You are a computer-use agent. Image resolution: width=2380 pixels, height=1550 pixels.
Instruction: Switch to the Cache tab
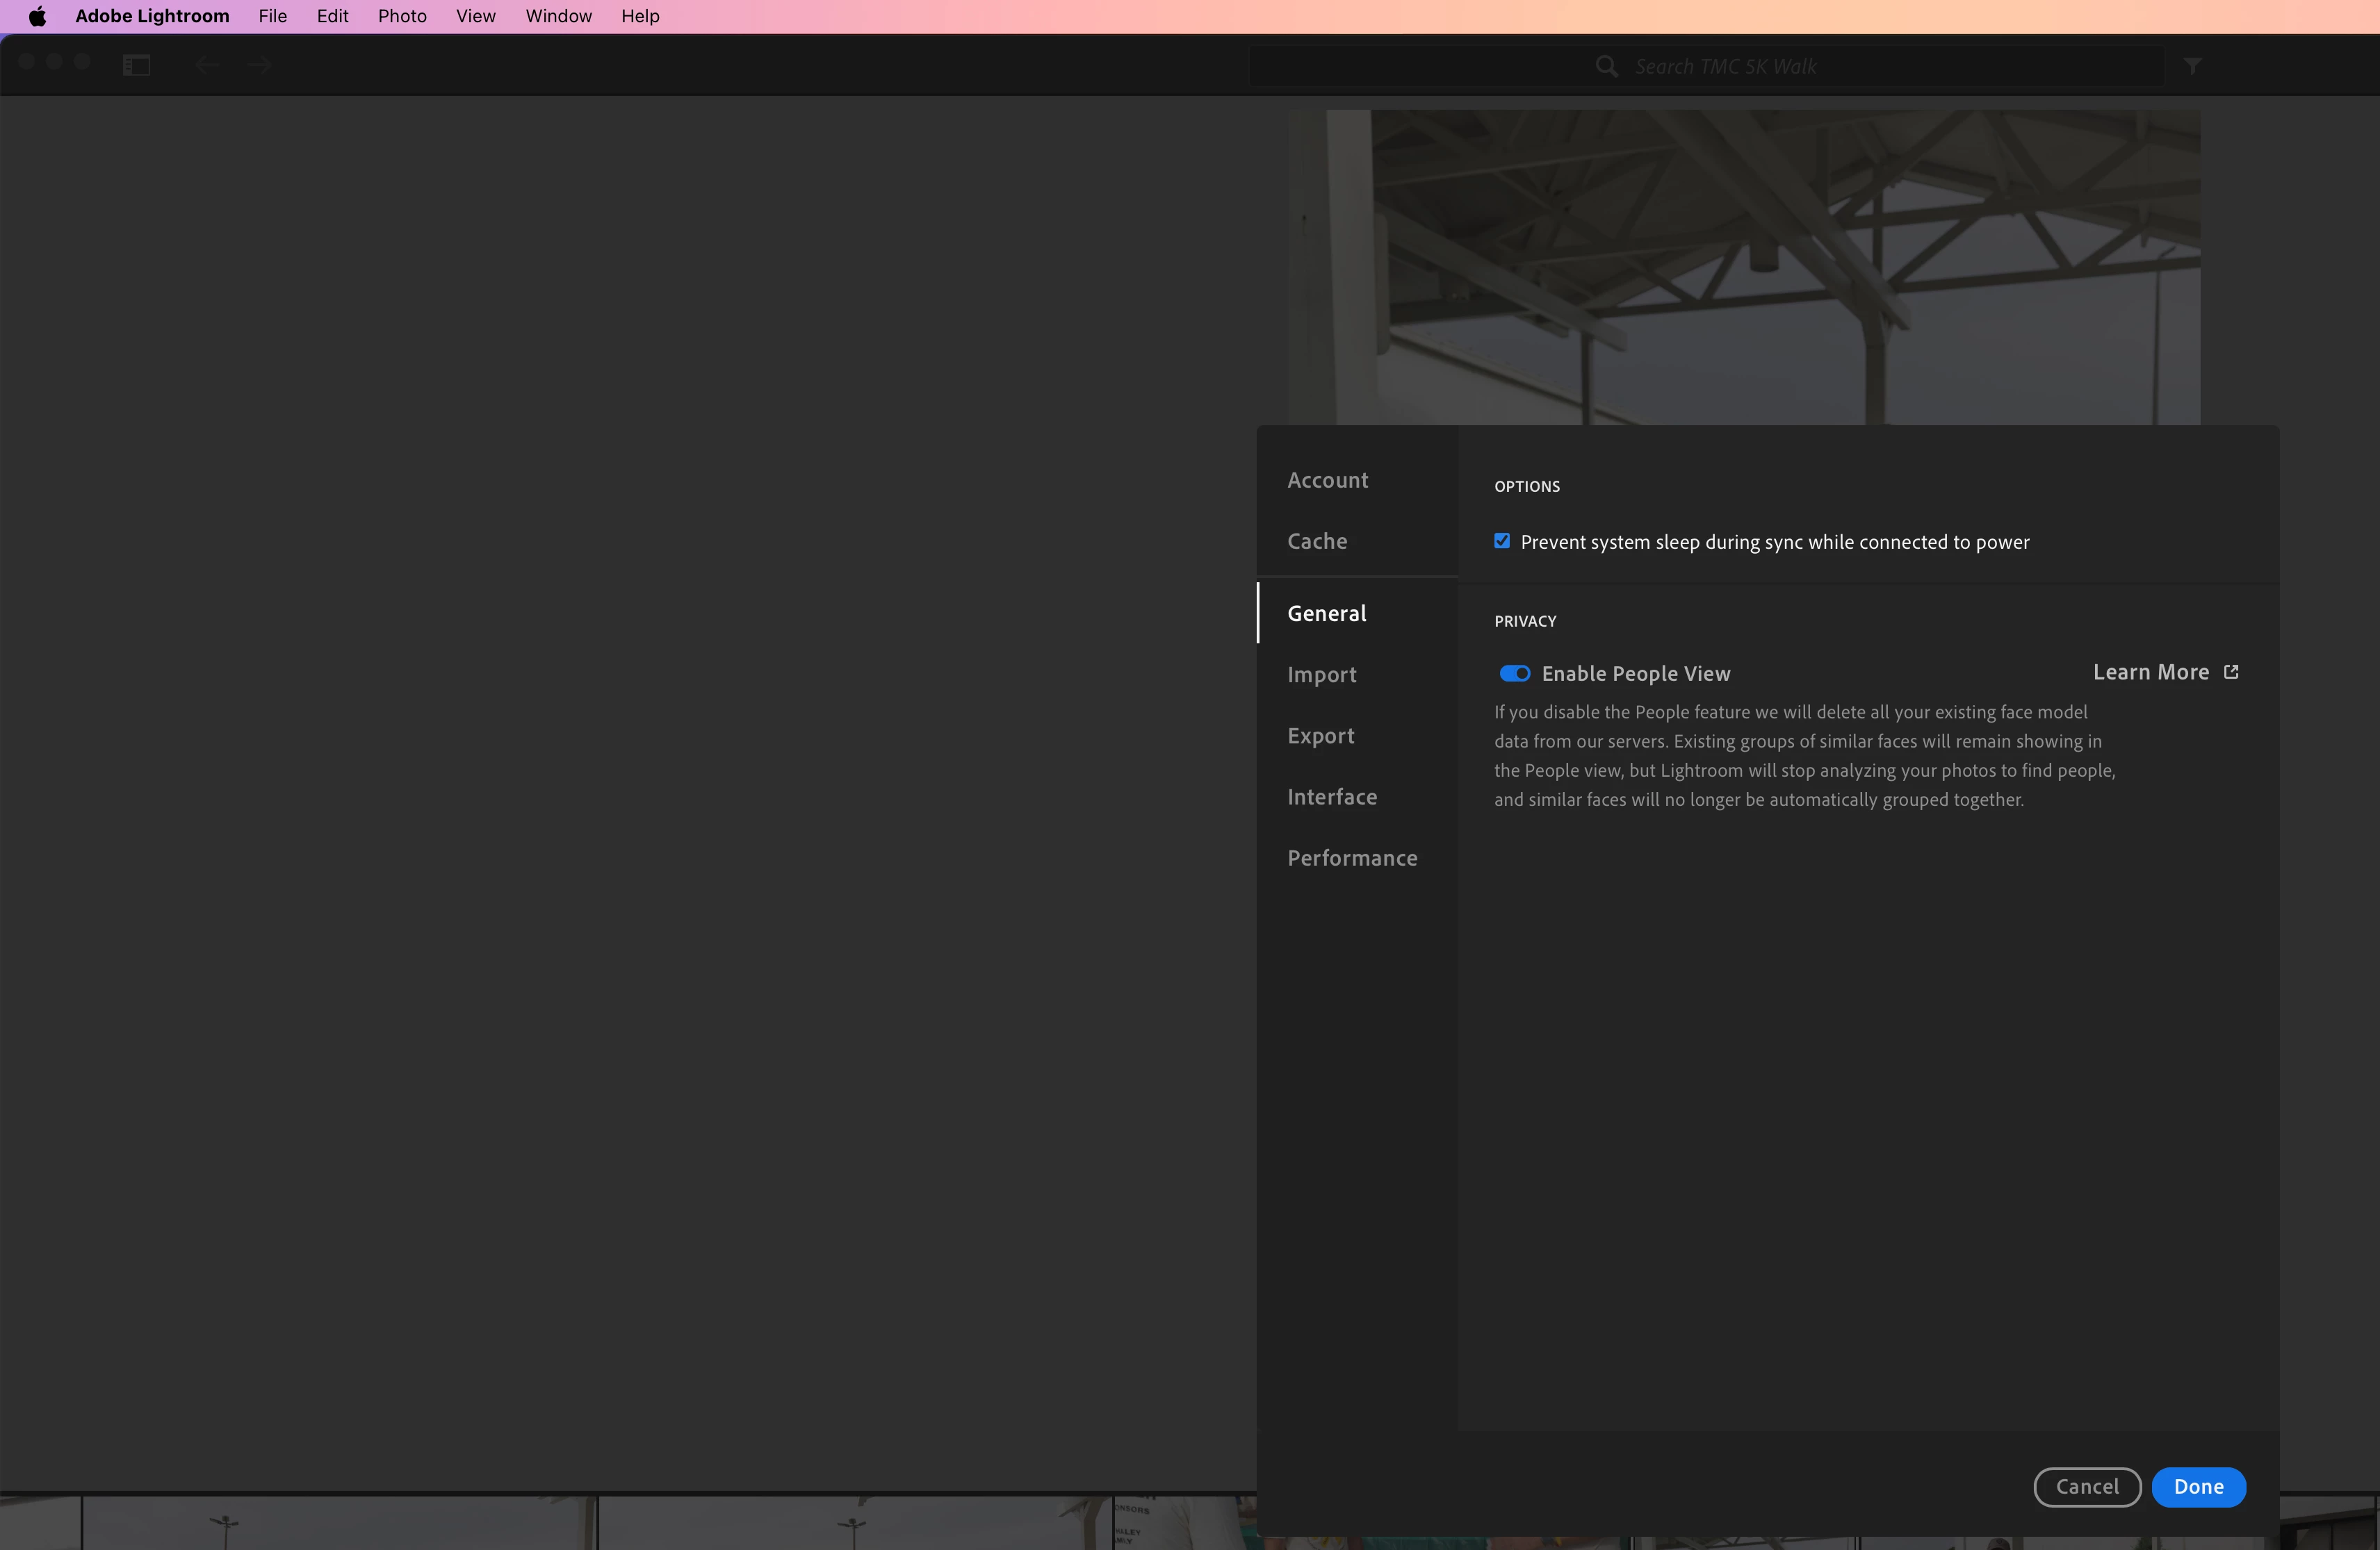pyautogui.click(x=1317, y=541)
